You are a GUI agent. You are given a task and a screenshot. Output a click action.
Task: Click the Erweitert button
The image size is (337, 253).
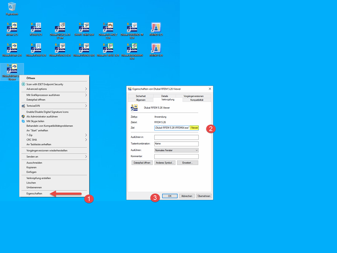coord(188,162)
